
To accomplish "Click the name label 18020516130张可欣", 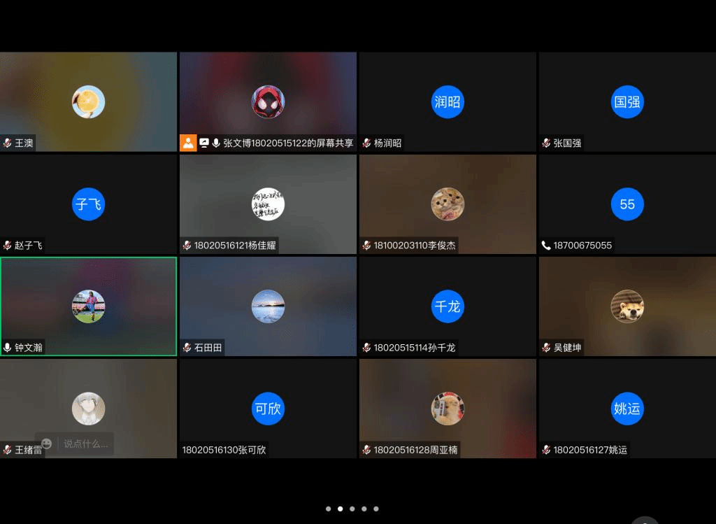I will pyautogui.click(x=224, y=450).
